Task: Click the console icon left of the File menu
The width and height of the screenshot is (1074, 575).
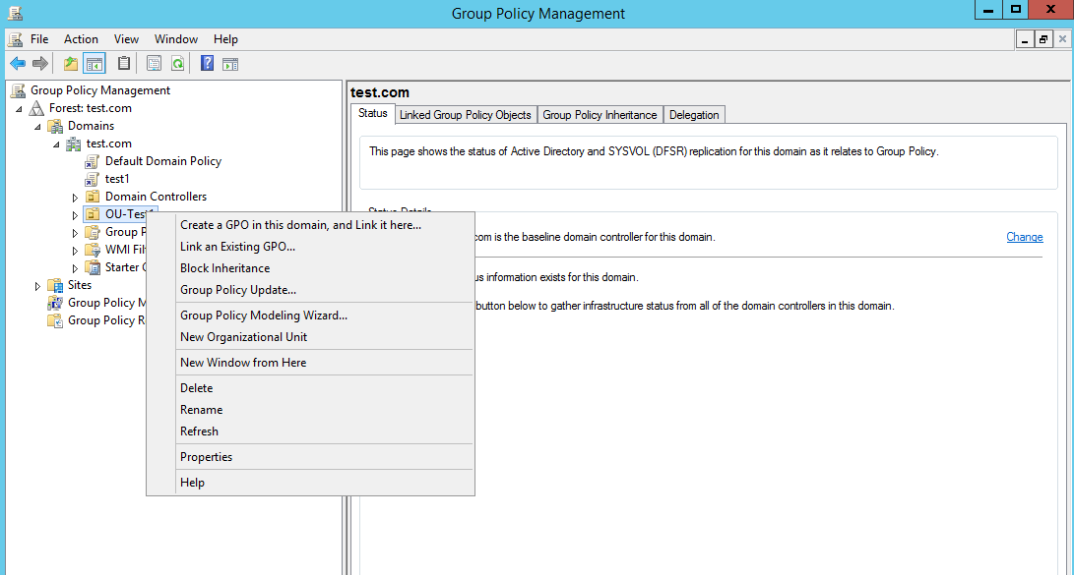Action: pyautogui.click(x=15, y=39)
